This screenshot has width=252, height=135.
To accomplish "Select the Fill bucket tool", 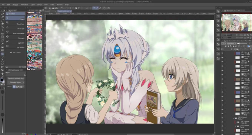I will coord(3,47).
